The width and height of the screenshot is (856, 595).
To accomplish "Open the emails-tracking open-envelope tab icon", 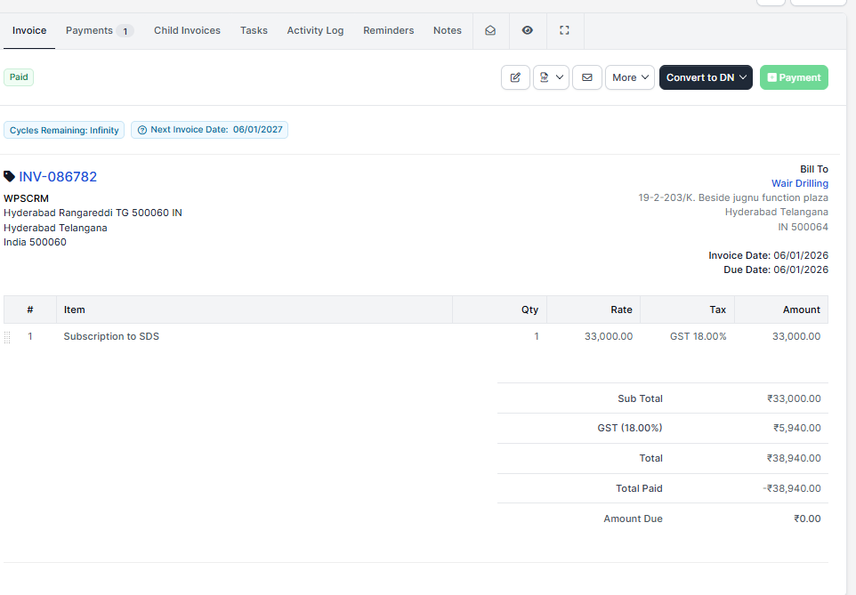I will point(490,30).
